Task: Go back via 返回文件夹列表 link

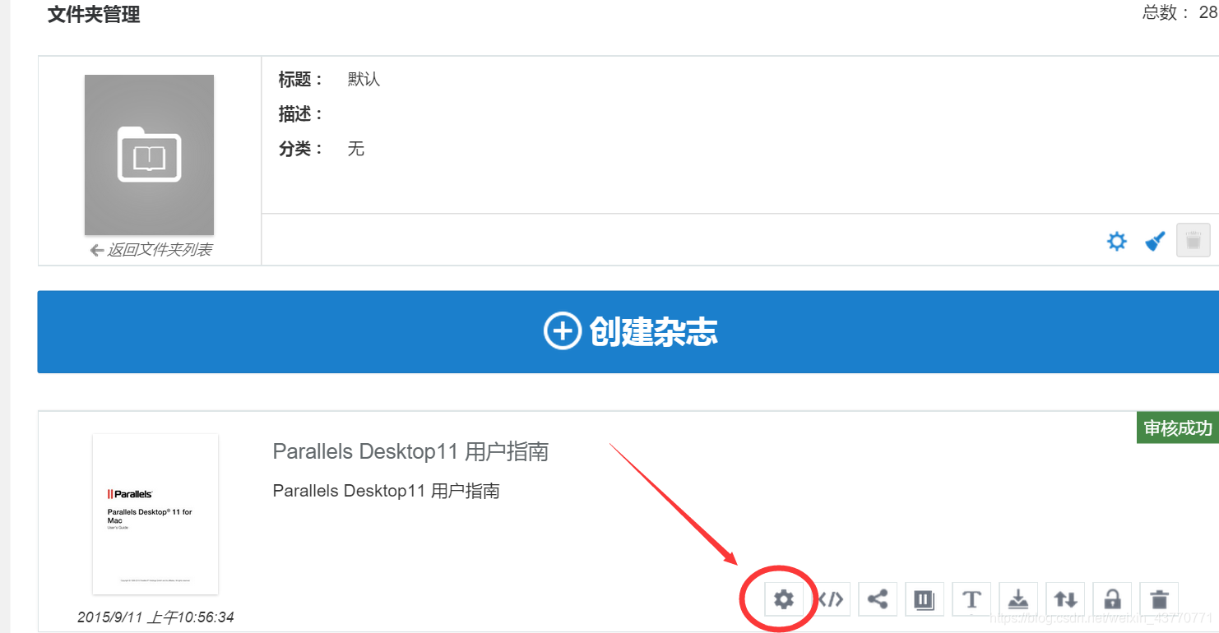Action: pos(151,250)
